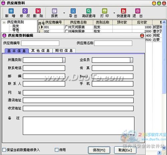
Task: Open the dropdown arrow beside 打印
Action: (x=114, y=13)
